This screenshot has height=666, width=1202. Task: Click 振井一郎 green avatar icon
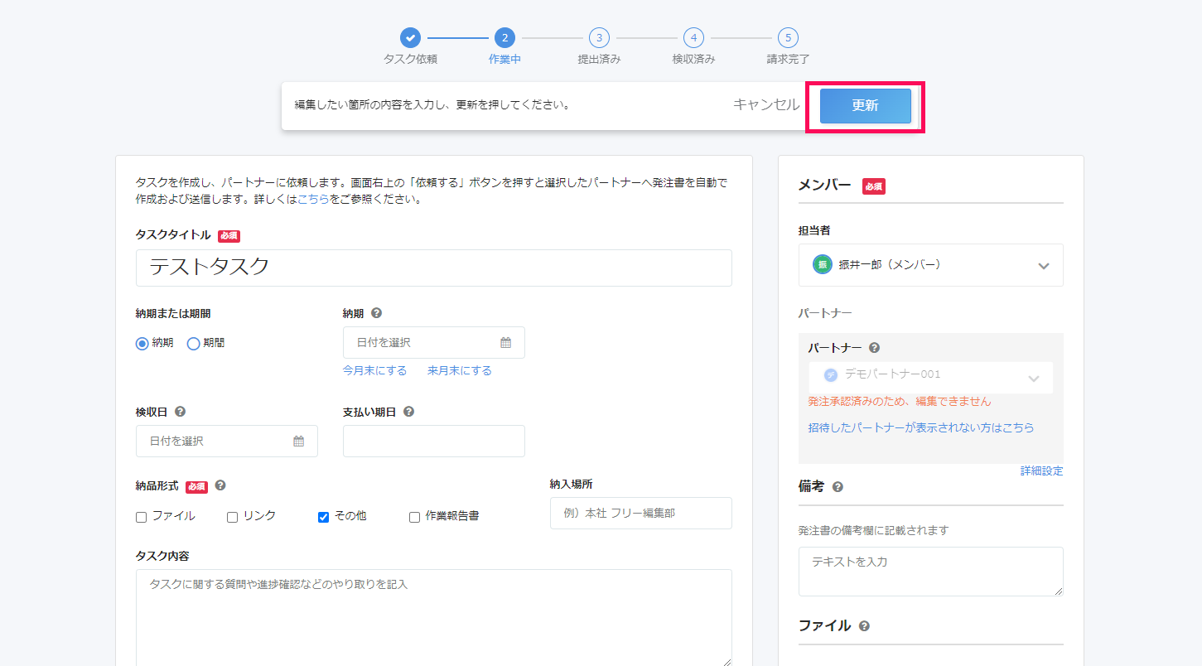click(x=823, y=265)
